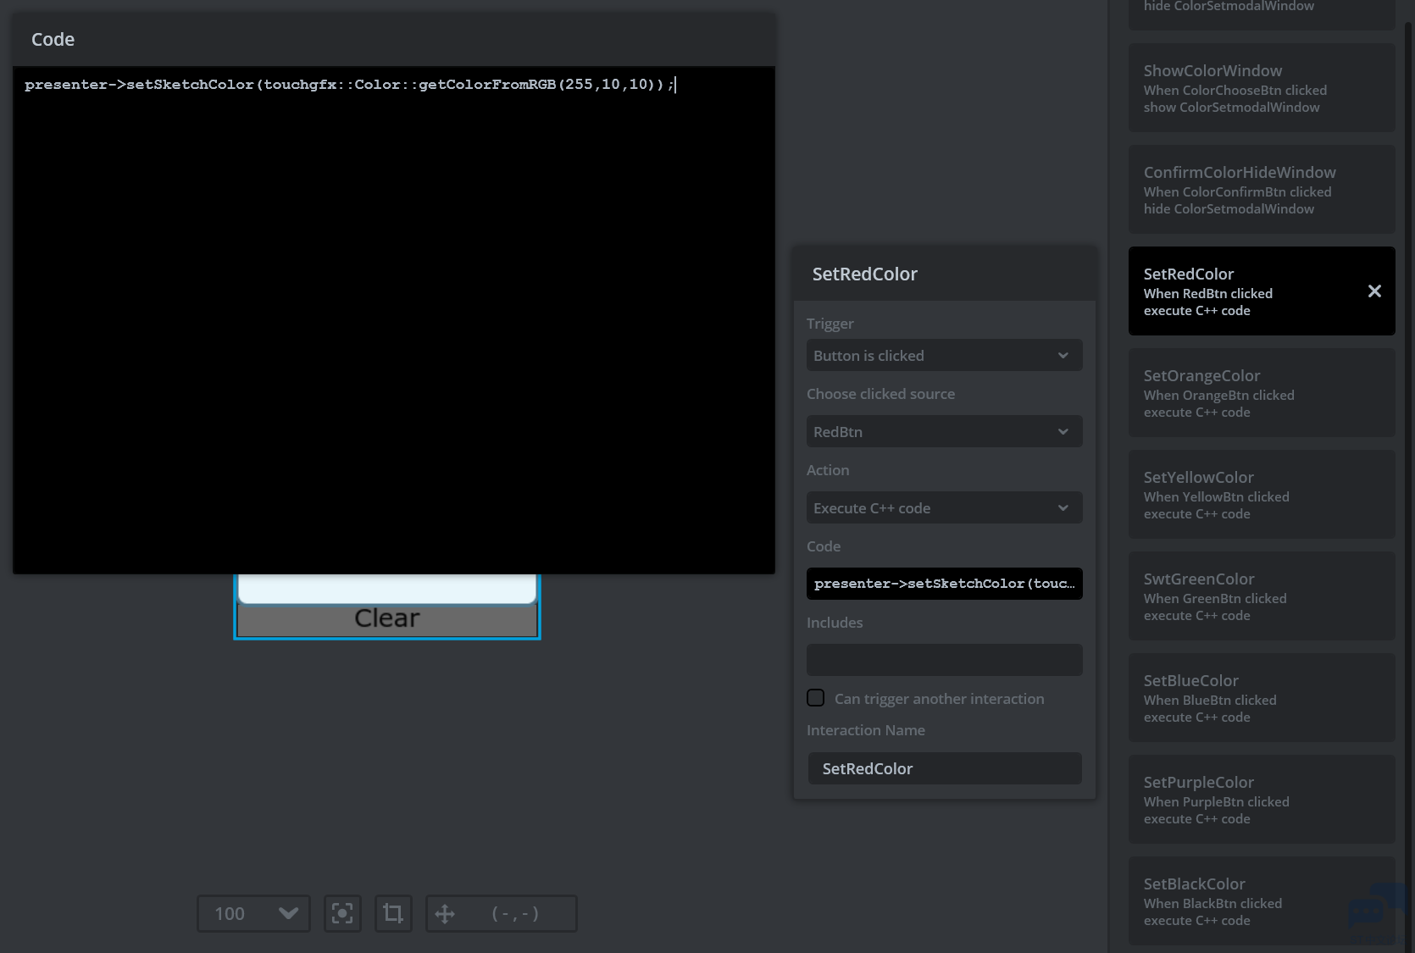Open the RedBtn clicked source dropdown
Screen dimensions: 1415x953
coord(944,432)
